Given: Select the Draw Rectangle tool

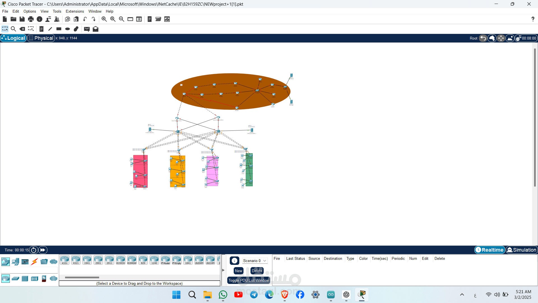Looking at the screenshot, I should 59,29.
